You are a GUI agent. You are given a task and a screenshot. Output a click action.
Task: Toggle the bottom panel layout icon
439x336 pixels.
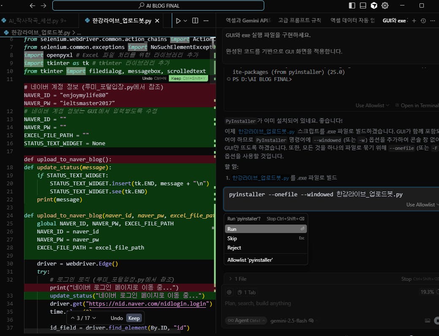tap(363, 5)
